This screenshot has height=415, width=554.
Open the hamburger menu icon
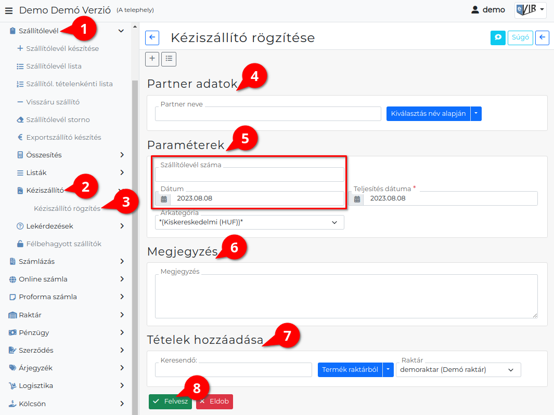point(9,10)
